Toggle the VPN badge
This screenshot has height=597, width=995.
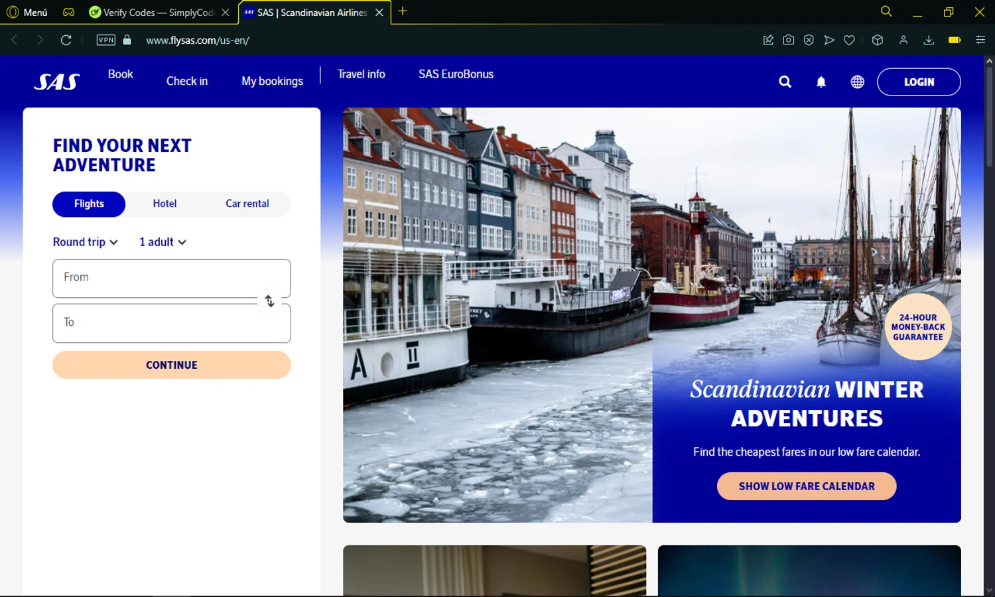(x=106, y=40)
